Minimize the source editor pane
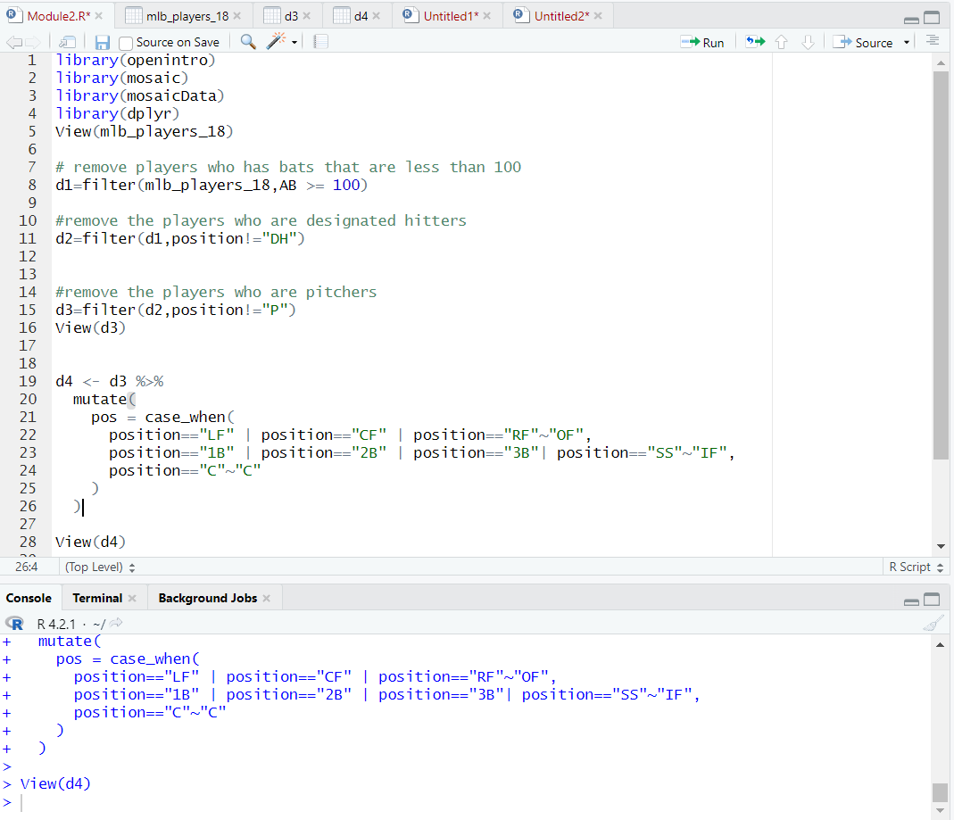 tap(911, 19)
